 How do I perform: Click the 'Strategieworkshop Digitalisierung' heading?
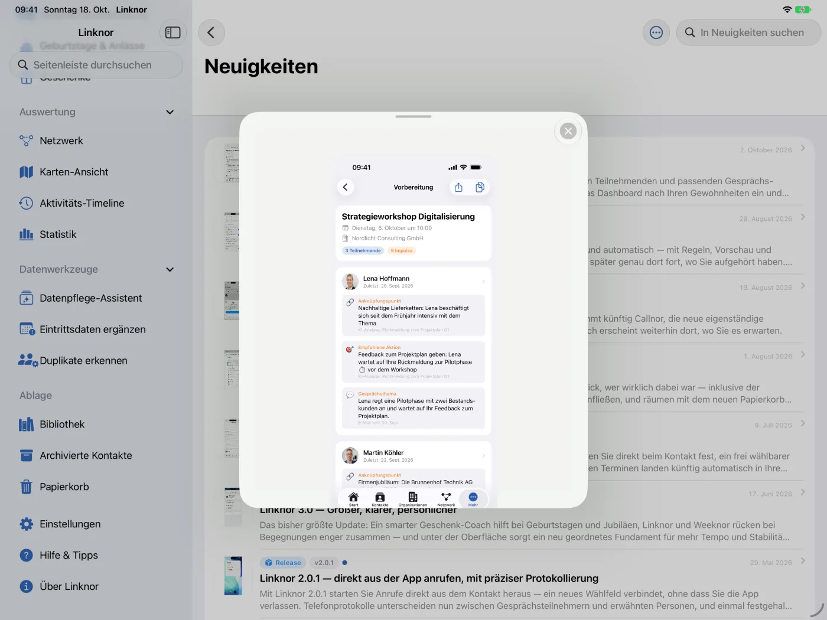point(408,217)
